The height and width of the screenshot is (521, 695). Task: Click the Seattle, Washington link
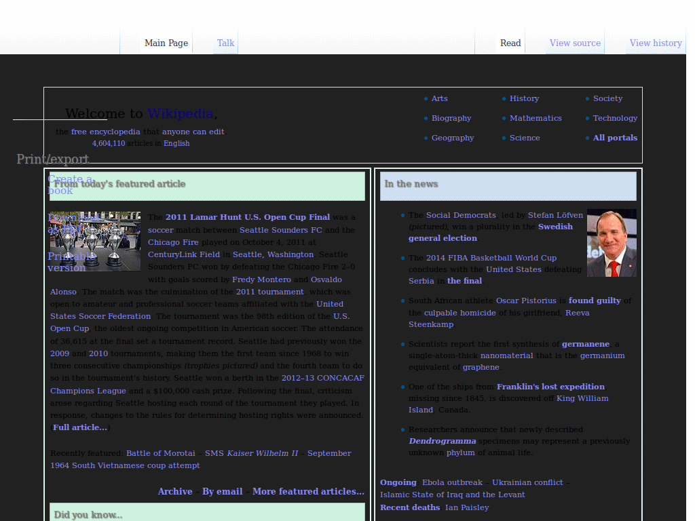(x=273, y=254)
